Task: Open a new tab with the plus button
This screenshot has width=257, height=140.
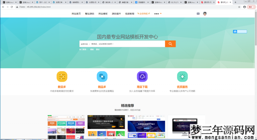Action: 235,2
